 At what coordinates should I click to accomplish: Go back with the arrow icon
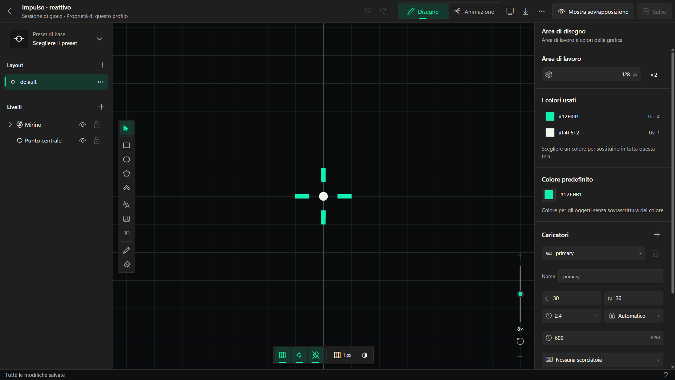pyautogui.click(x=11, y=11)
